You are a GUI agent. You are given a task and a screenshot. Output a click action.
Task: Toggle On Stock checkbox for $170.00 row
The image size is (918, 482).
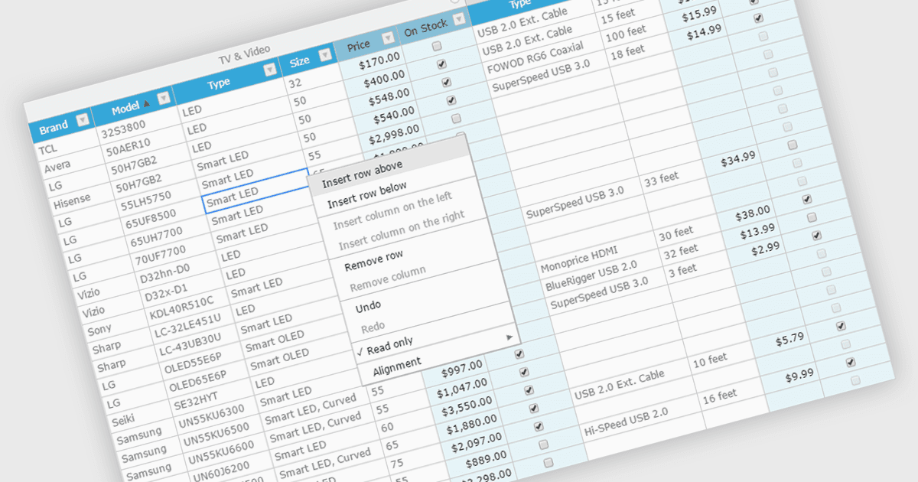coord(437,47)
